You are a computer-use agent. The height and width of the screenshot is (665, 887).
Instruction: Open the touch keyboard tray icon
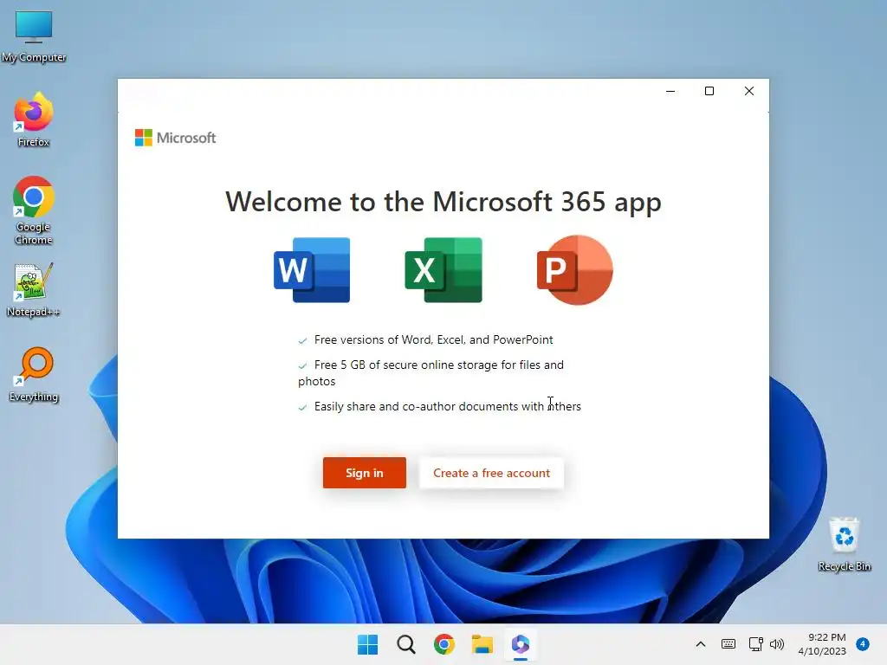click(x=728, y=644)
